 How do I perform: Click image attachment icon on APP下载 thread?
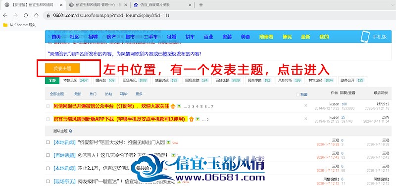(198, 119)
